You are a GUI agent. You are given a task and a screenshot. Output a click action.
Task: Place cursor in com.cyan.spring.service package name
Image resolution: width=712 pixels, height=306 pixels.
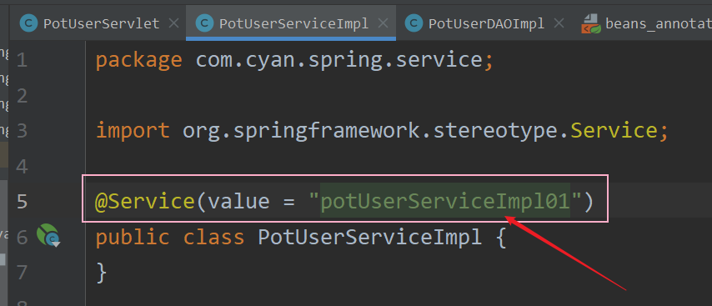[x=338, y=60]
